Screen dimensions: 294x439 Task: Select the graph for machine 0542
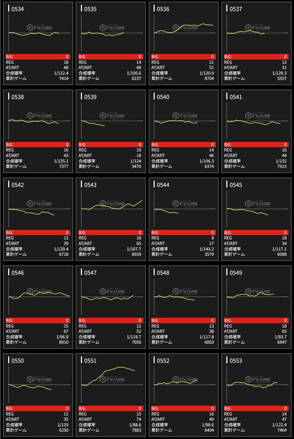[38, 209]
